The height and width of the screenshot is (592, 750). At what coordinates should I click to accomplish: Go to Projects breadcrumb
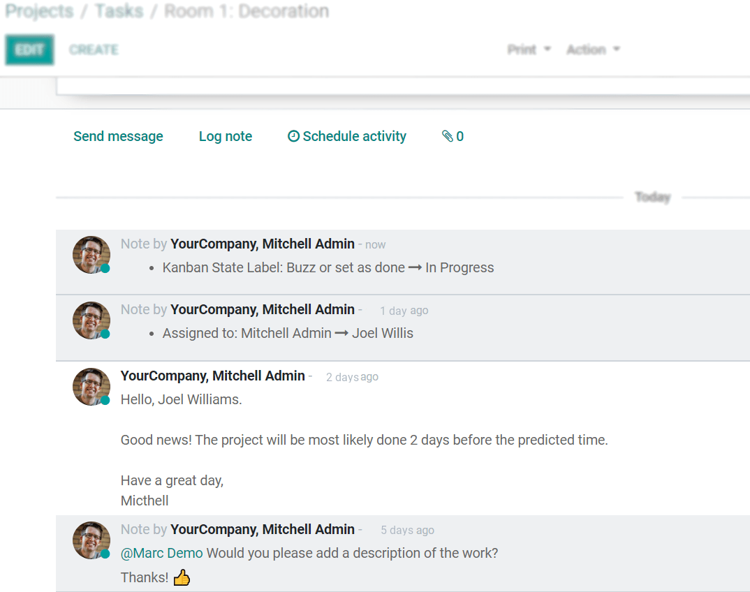click(x=39, y=11)
